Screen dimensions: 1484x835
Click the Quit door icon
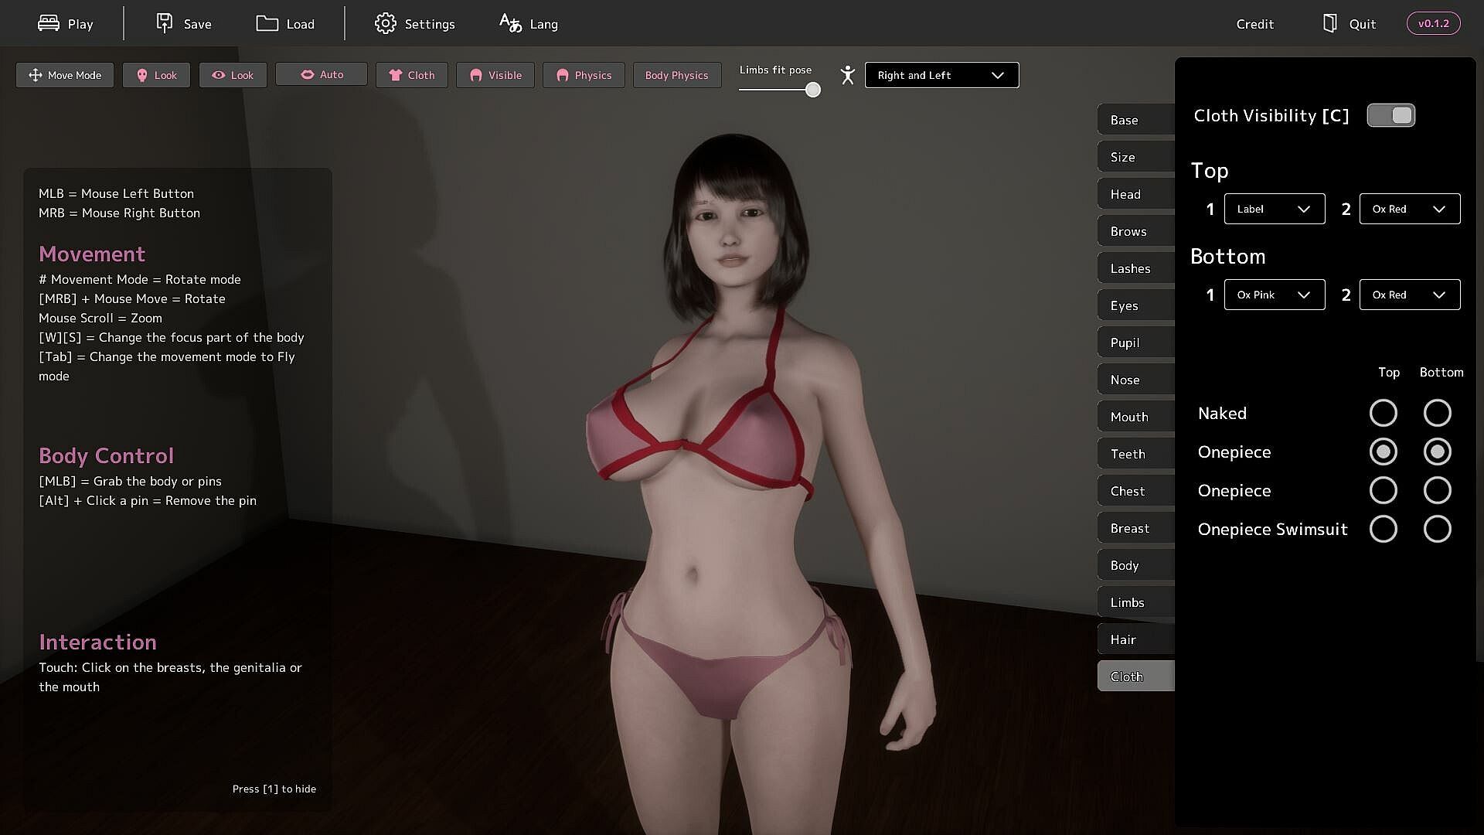pos(1329,23)
